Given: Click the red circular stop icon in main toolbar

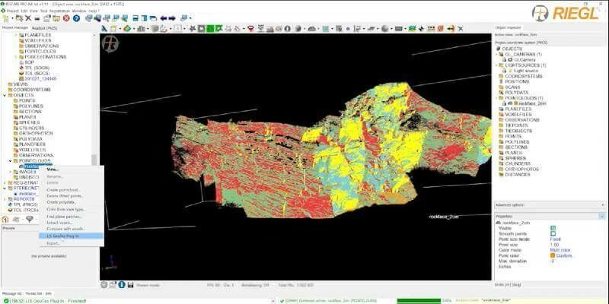Looking at the screenshot, I should pyautogui.click(x=66, y=18).
